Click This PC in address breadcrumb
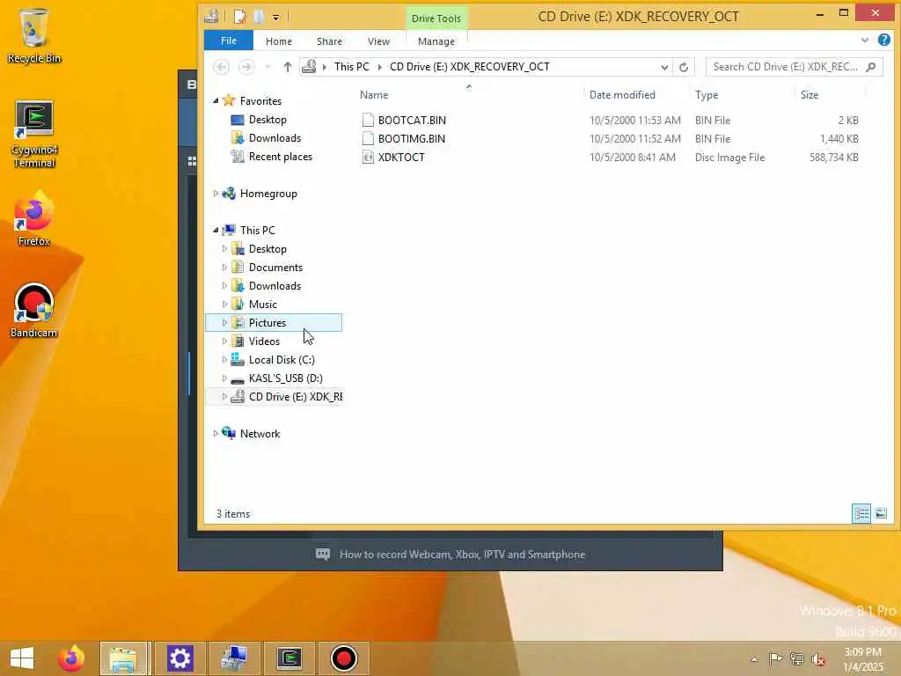 pos(352,67)
